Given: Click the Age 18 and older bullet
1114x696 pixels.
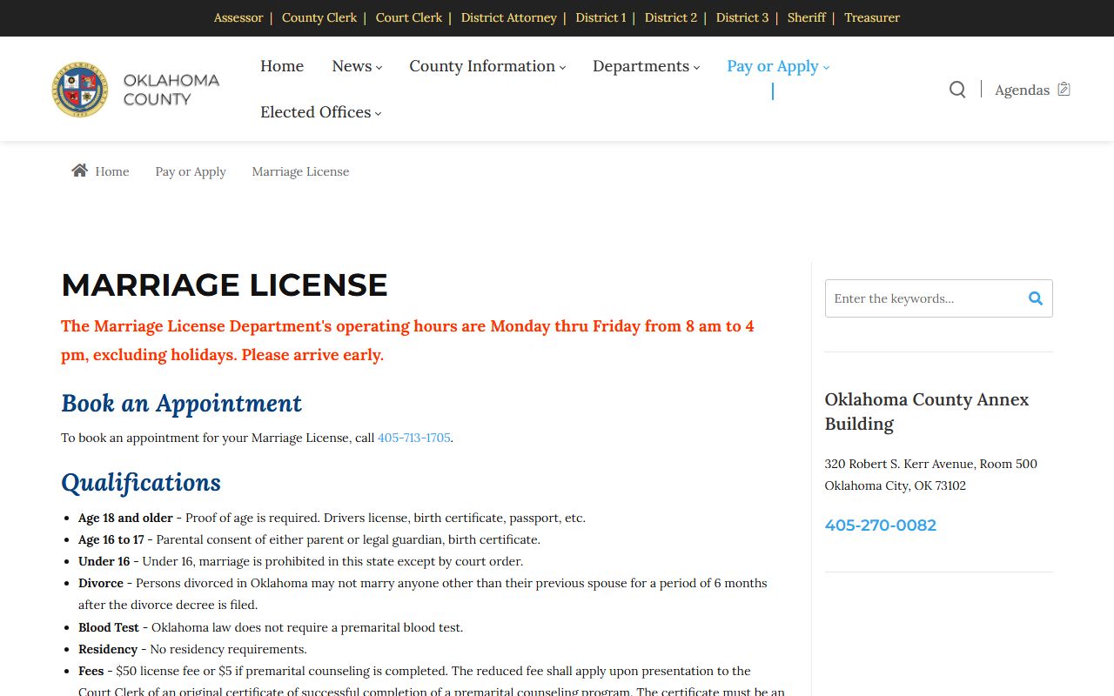Looking at the screenshot, I should click(x=332, y=518).
